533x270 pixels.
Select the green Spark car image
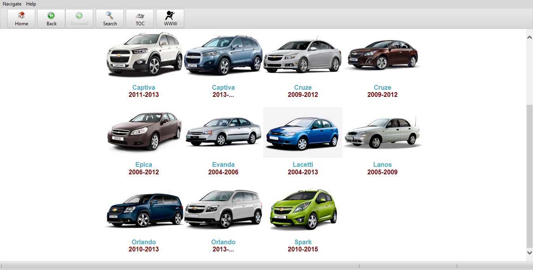coord(303,209)
